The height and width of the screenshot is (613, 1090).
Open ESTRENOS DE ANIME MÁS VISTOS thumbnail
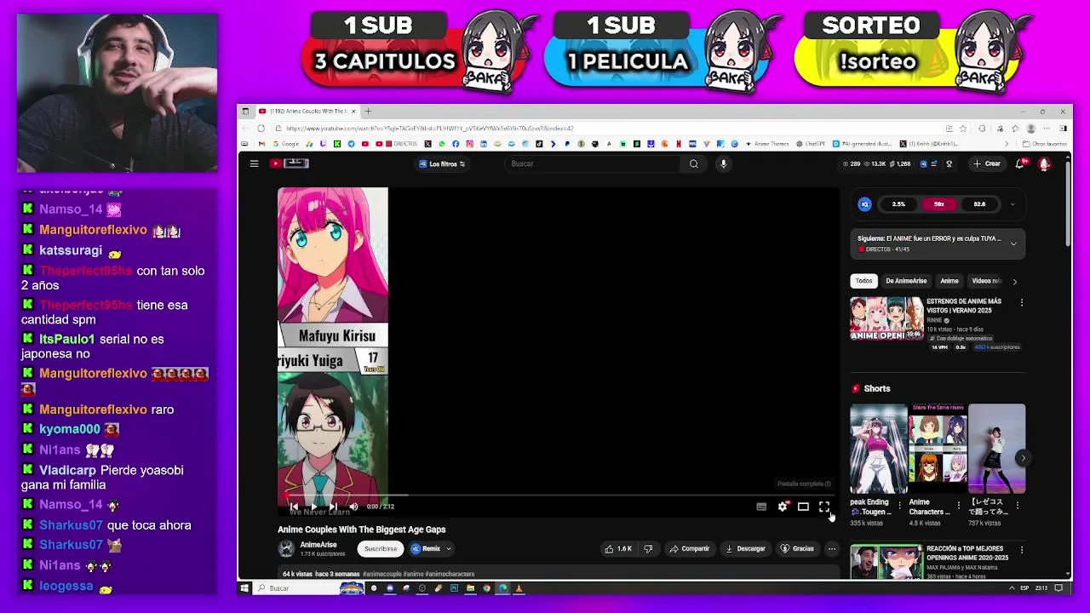(x=886, y=318)
